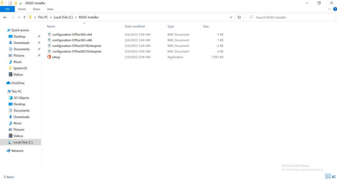Open Customize Quick Access Toolbar dropdown
This screenshot has height=179, width=337.
[x=21, y=3]
